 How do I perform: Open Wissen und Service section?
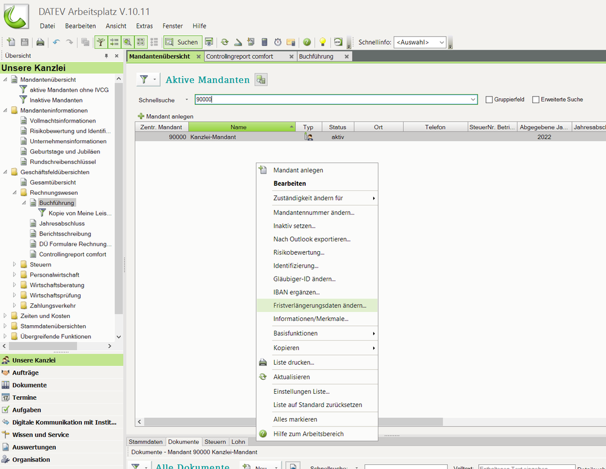(x=62, y=434)
